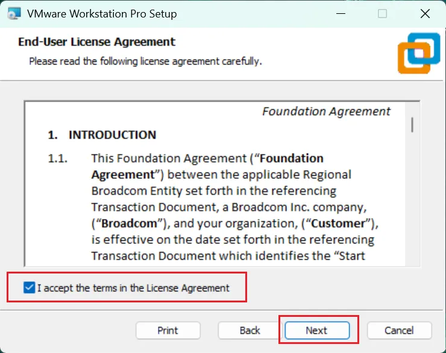The width and height of the screenshot is (446, 353).
Task: Click the VMware installer icon in title bar
Action: tap(14, 14)
